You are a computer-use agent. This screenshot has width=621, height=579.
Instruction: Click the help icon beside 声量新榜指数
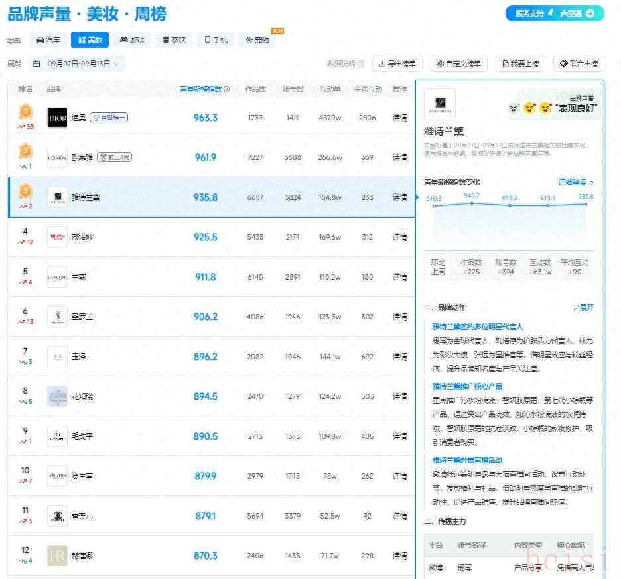(226, 89)
